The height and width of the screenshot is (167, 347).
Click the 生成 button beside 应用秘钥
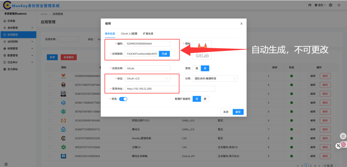(x=164, y=54)
